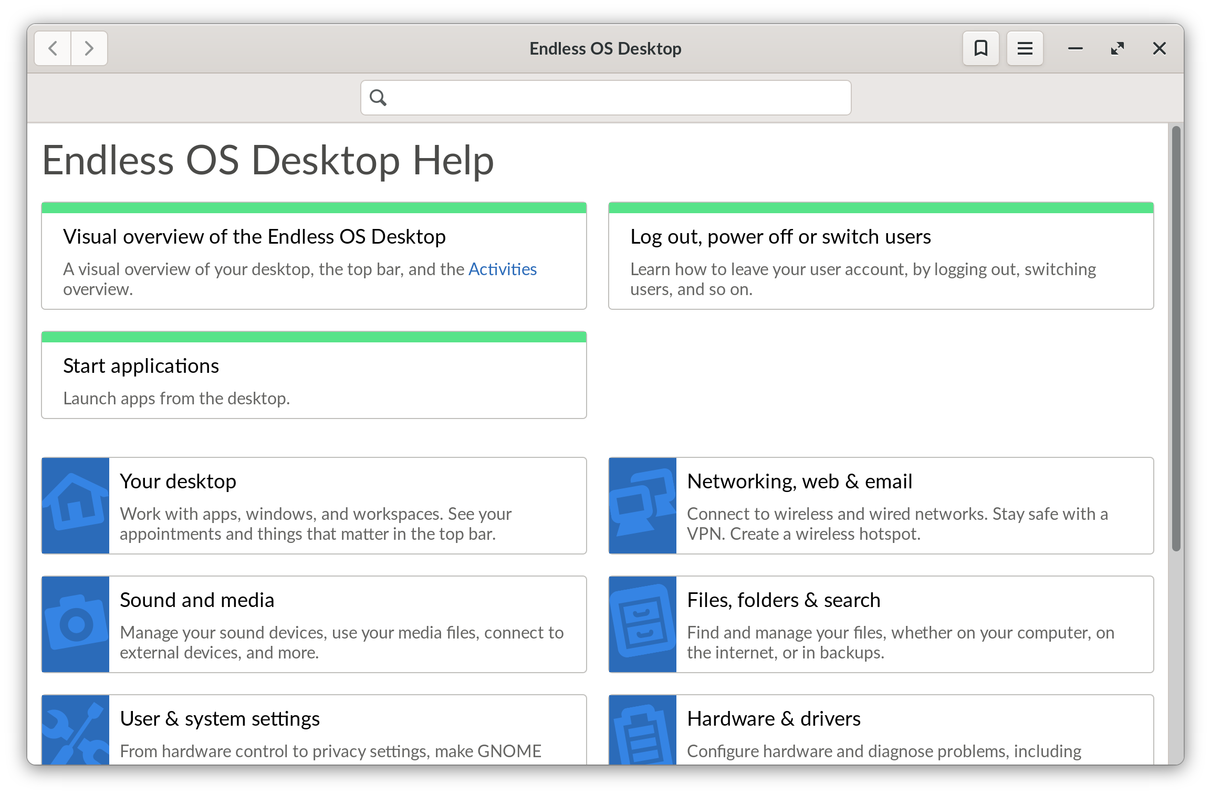Click the 'Endless OS Desktop Help' heading

pos(268,160)
